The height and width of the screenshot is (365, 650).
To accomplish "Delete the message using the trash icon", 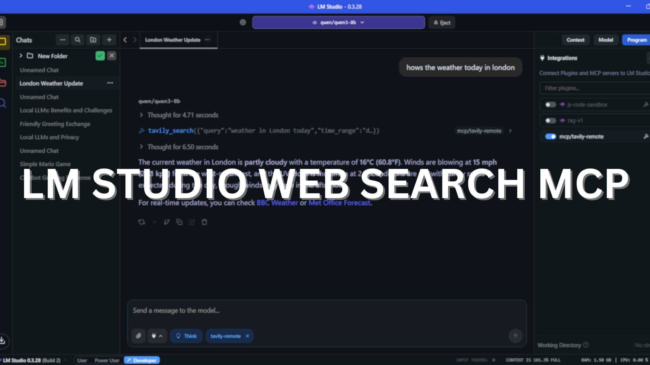I will tap(204, 222).
